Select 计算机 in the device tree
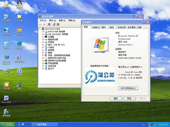 pyautogui.click(x=51, y=47)
